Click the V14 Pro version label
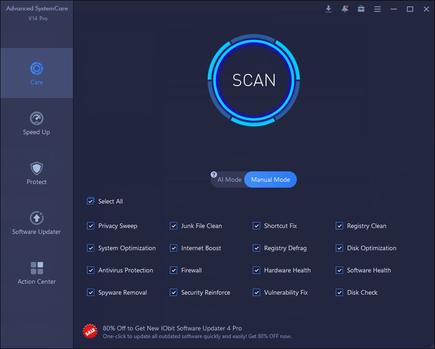Viewport: 435px width, 349px height. [38, 19]
